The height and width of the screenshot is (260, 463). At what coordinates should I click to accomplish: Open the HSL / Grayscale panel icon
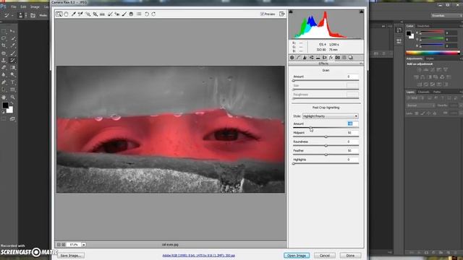(x=312, y=58)
